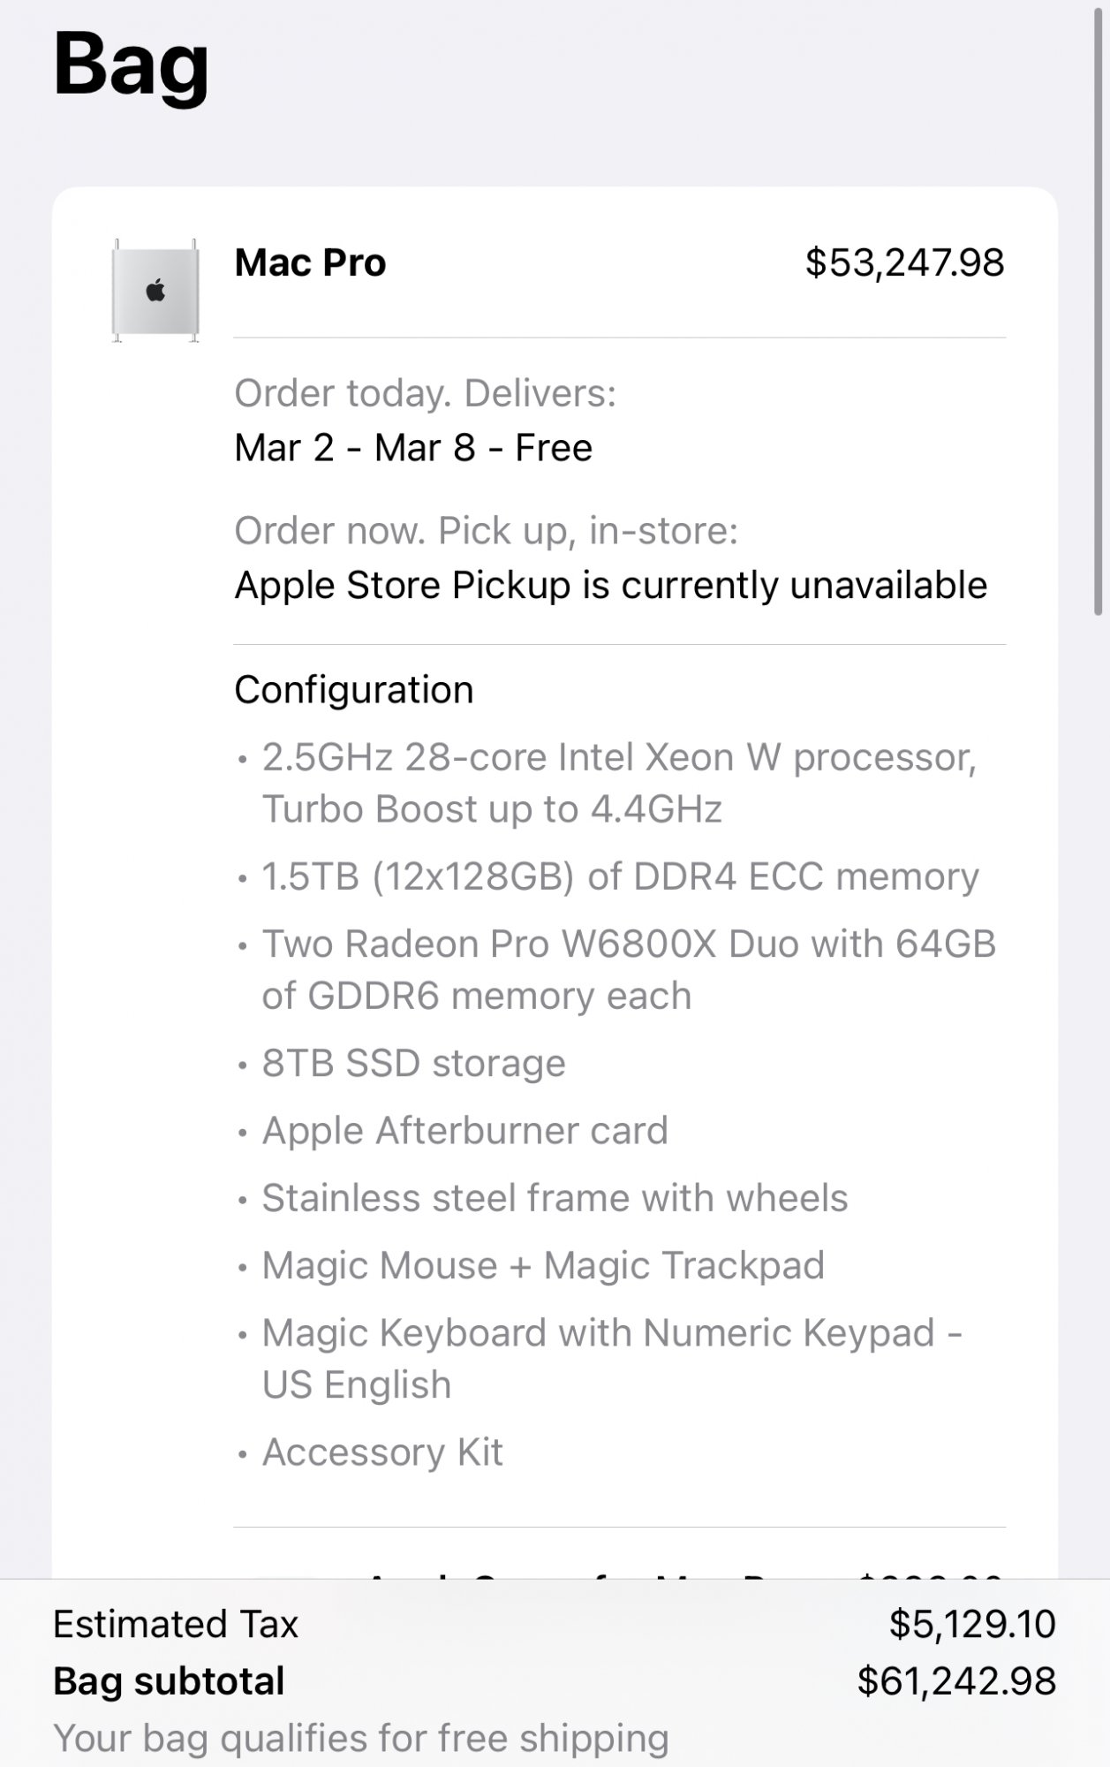Tap the Accessory Kit configuration entry
Image resolution: width=1110 pixels, height=1767 pixels.
point(382,1452)
